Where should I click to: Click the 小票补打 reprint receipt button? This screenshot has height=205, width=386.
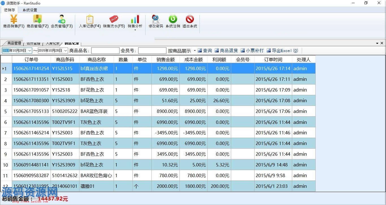coord(252,51)
